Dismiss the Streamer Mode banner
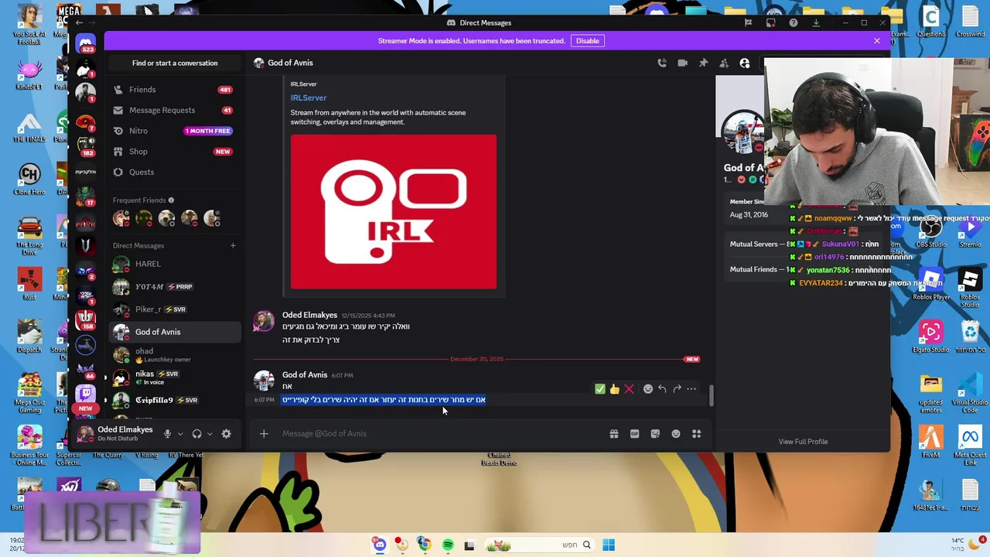The image size is (990, 557). coord(877,41)
